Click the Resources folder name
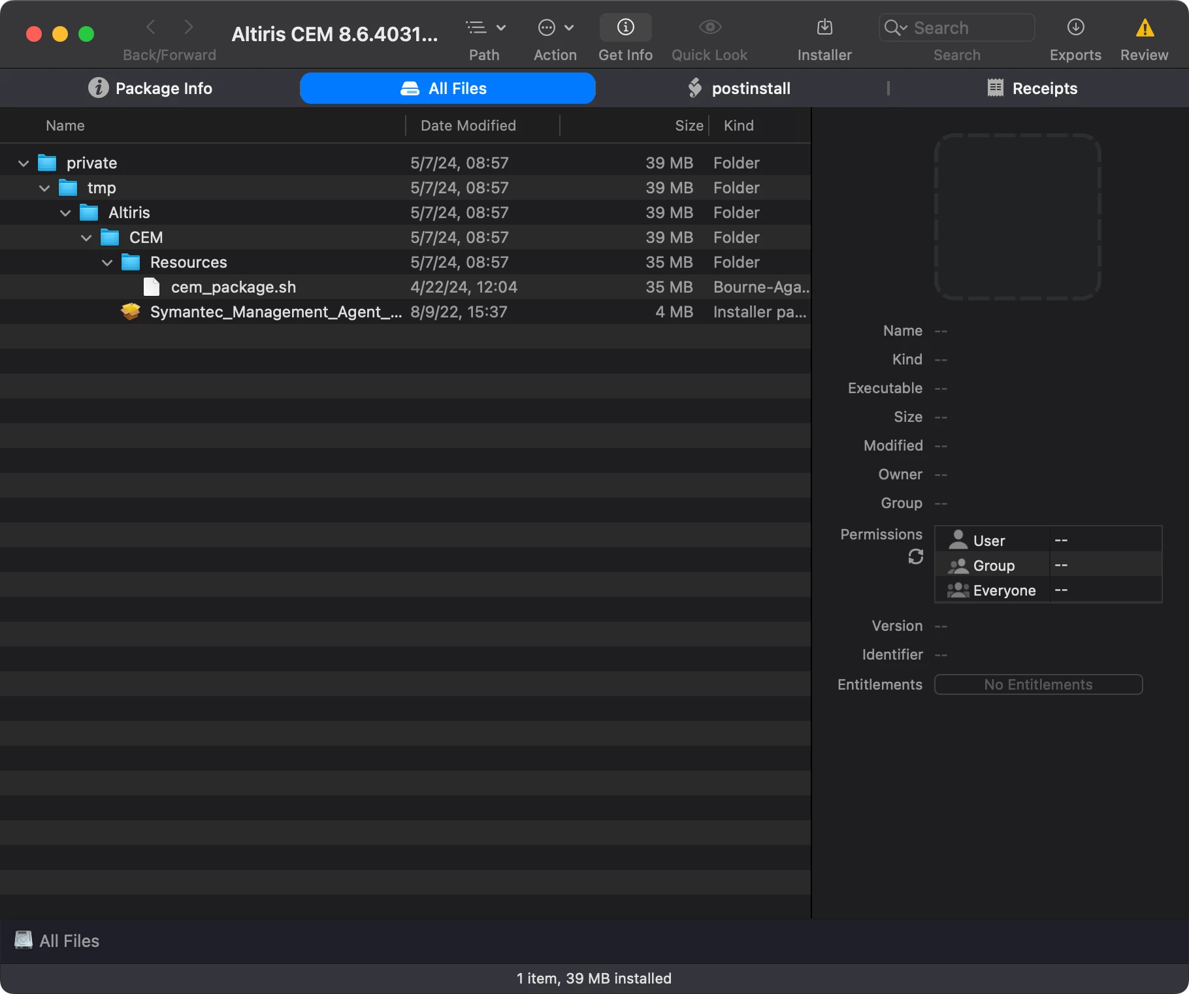1189x994 pixels. click(189, 262)
